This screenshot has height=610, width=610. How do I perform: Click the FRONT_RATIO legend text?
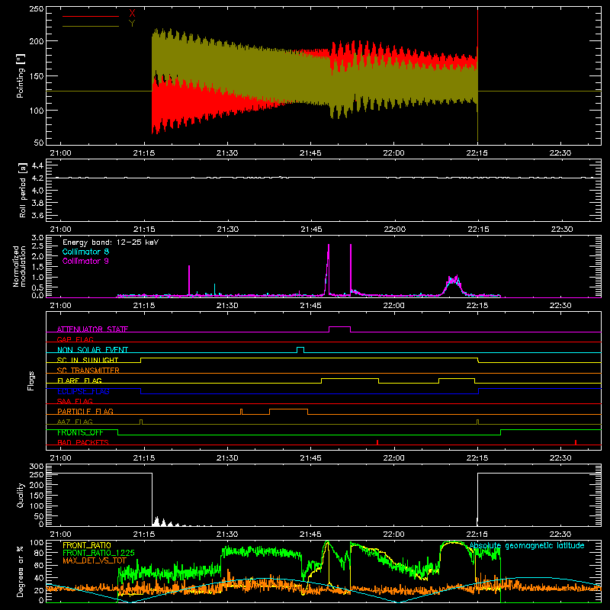click(87, 545)
